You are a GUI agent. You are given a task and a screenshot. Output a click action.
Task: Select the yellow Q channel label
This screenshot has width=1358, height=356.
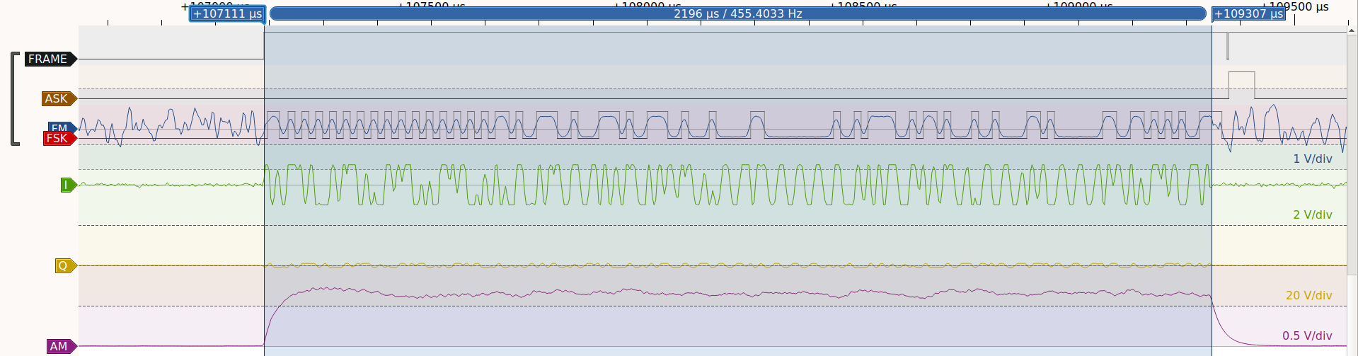tap(66, 265)
